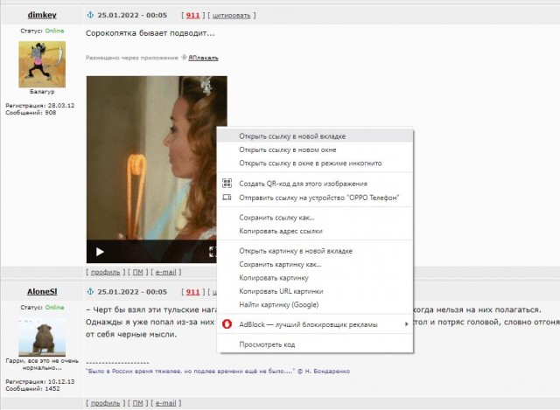Choose 'Просмотреть код' menu entry
Image resolution: width=560 pixels, height=410 pixels.
[x=315, y=344]
